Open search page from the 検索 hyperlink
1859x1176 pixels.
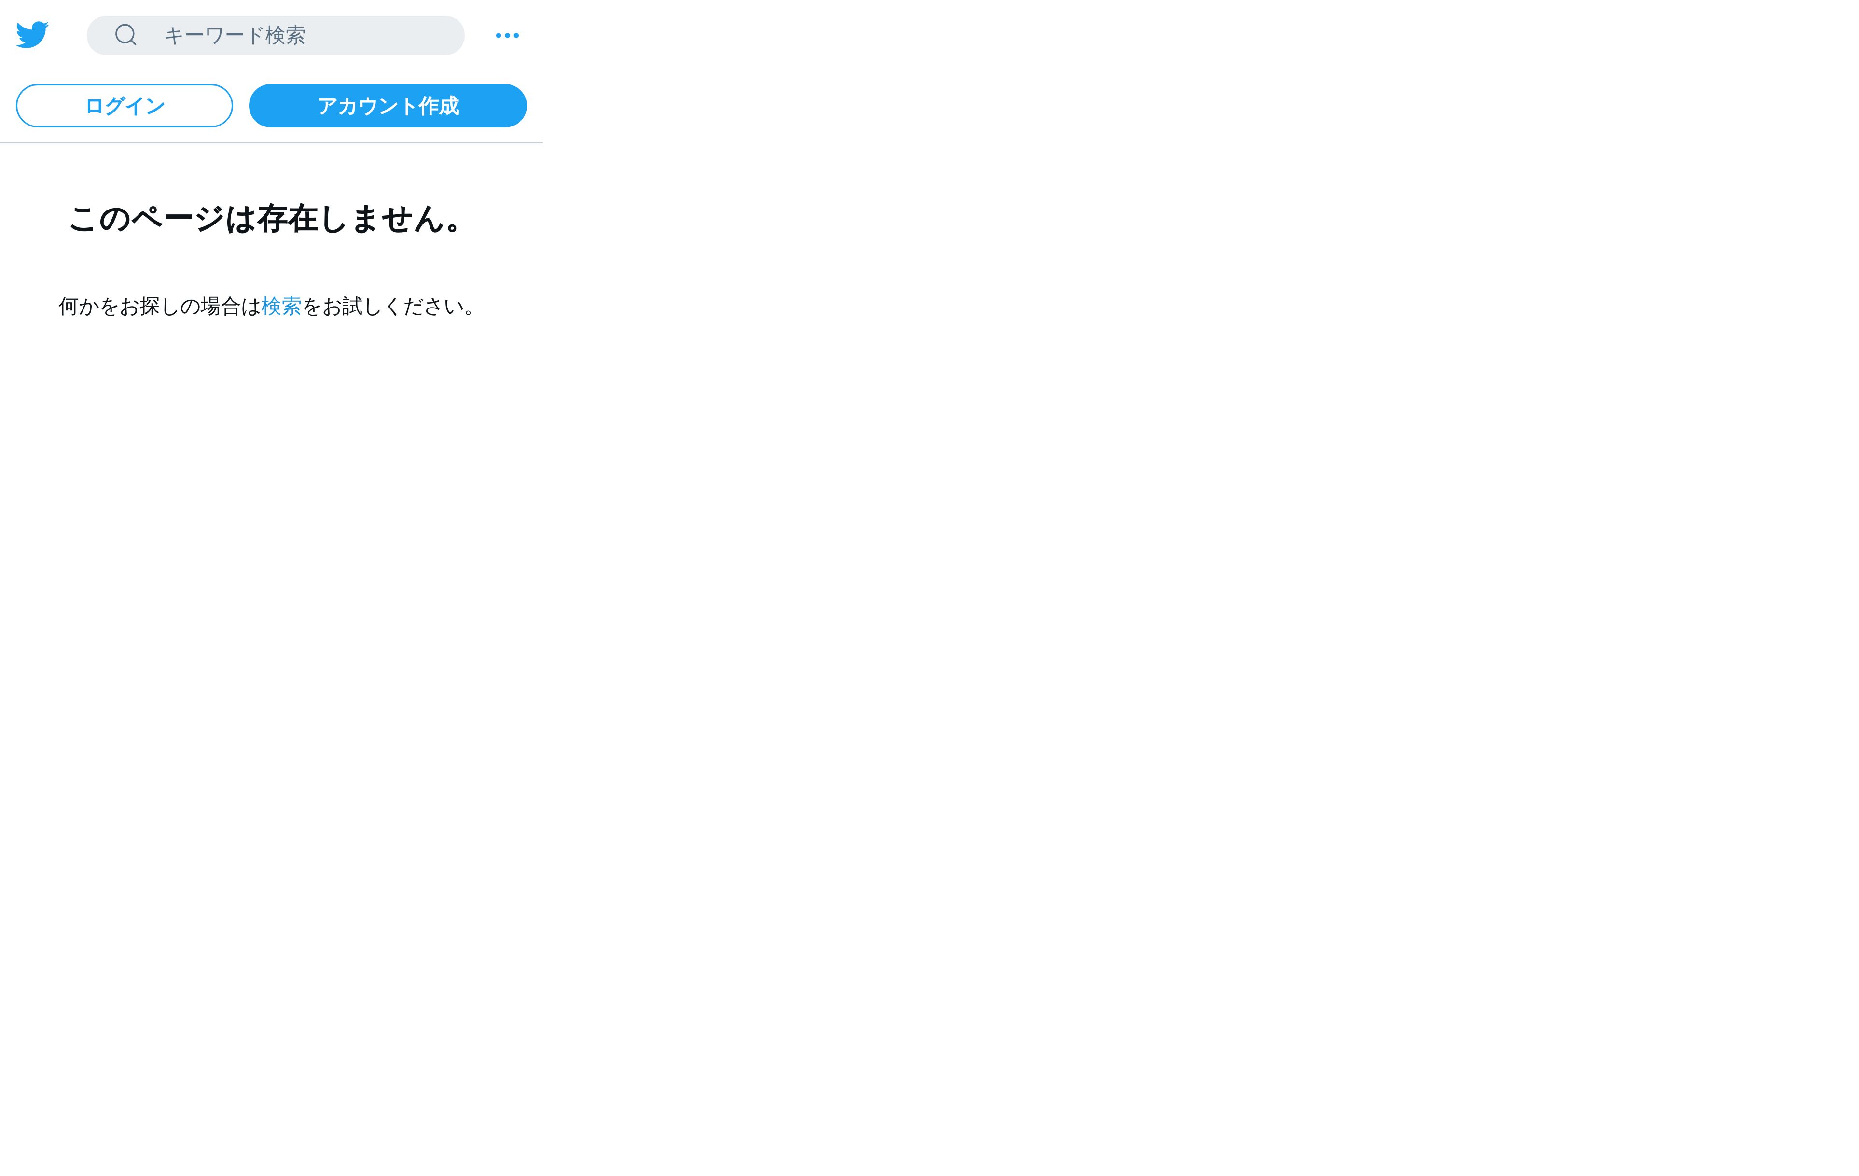(x=281, y=307)
